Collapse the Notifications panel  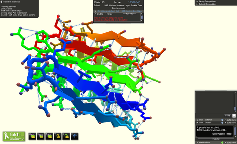[x=197, y=143]
